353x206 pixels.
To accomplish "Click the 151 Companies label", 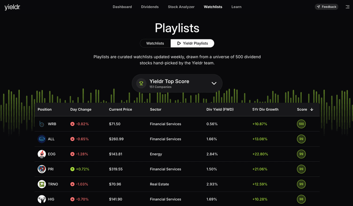I will point(160,87).
